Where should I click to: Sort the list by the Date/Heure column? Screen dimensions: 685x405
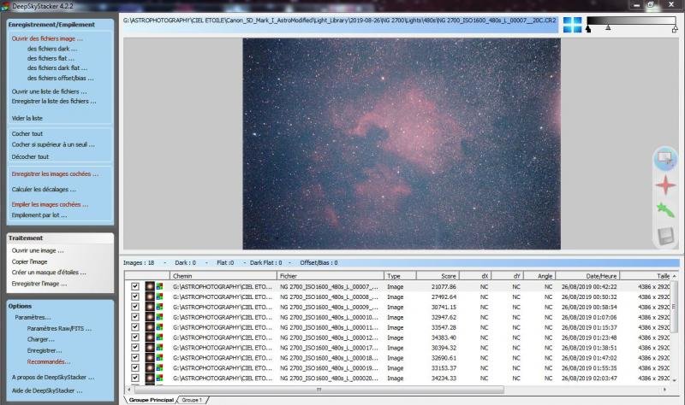point(587,276)
